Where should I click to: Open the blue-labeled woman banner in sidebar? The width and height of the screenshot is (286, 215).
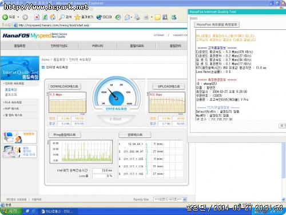tap(19, 151)
